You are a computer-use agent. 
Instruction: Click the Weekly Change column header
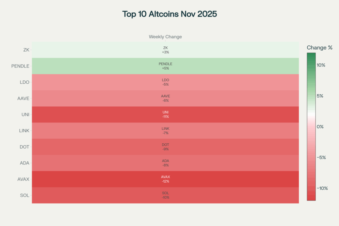(165, 37)
